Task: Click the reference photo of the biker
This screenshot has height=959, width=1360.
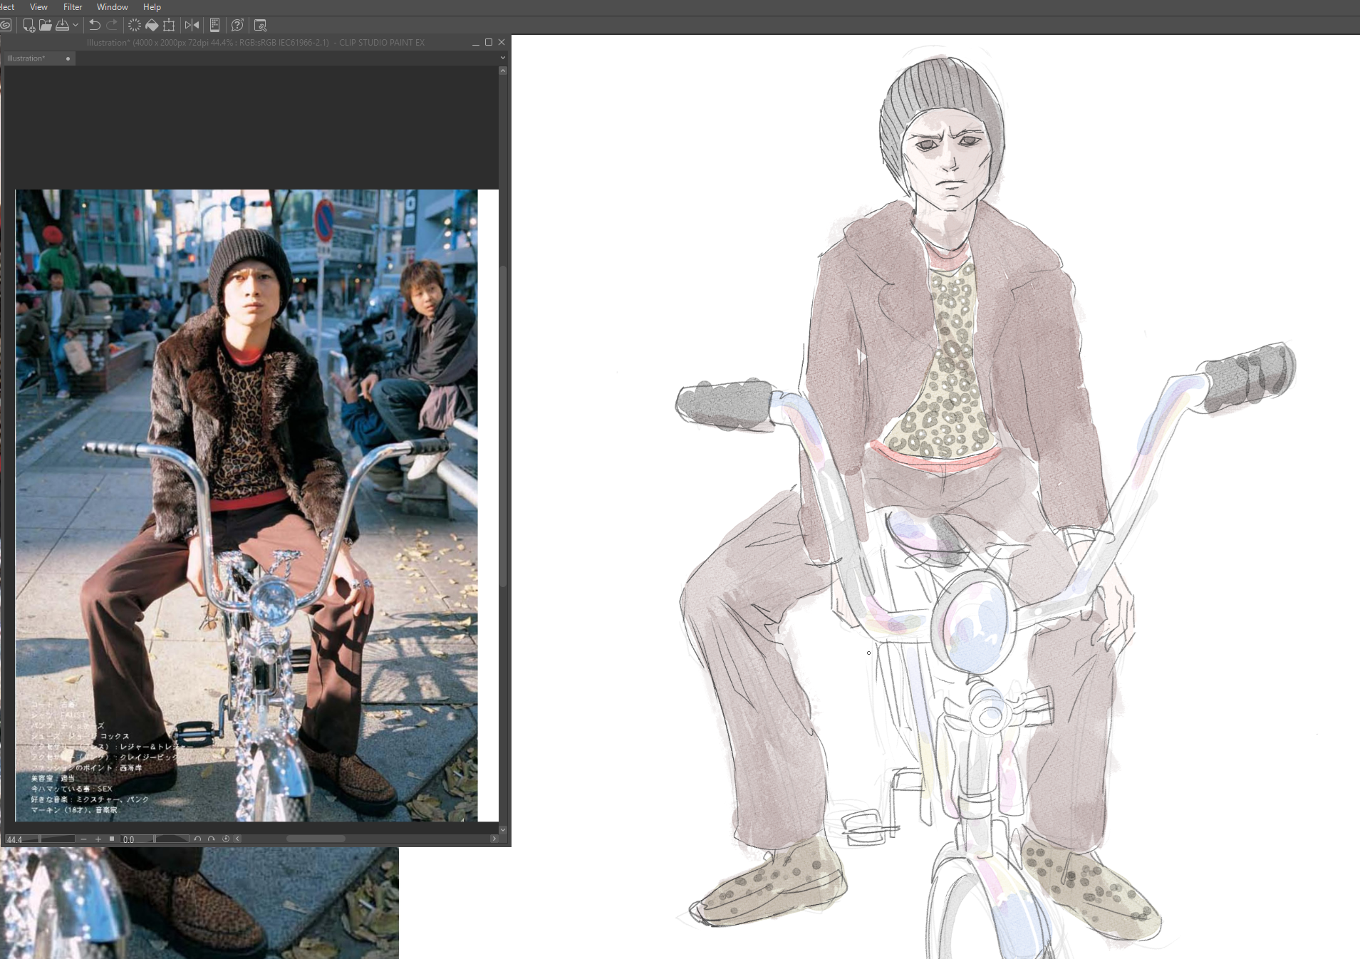Action: click(246, 505)
